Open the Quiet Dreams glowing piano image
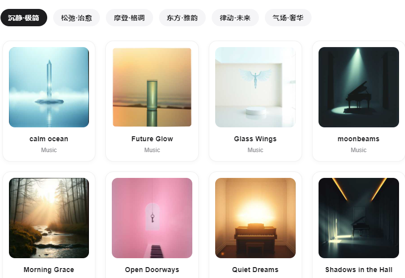The height and width of the screenshot is (278, 405). click(x=255, y=218)
